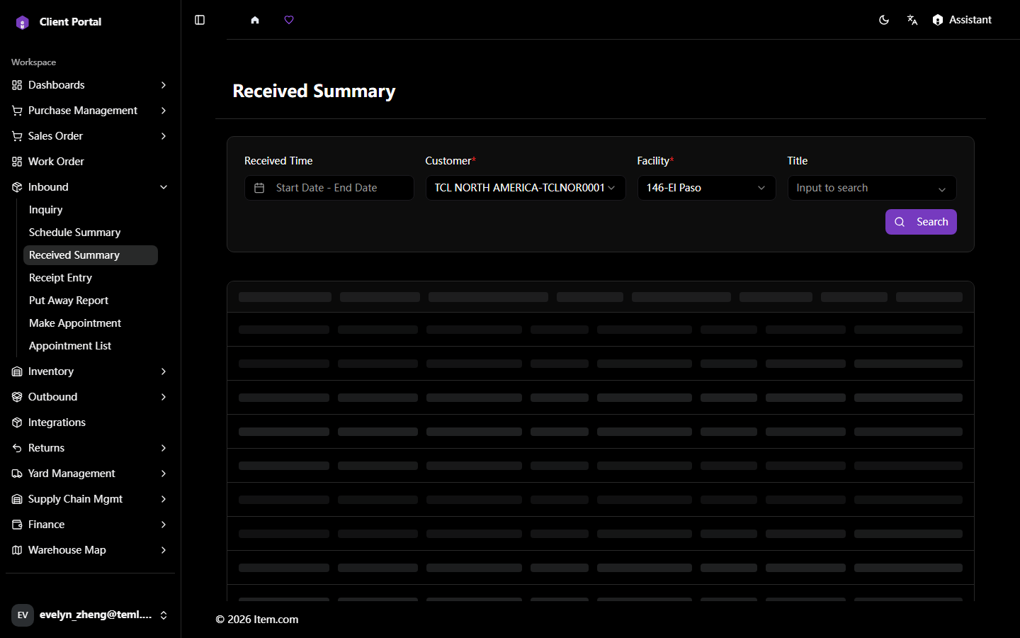Expand the Finance menu chevron

click(x=164, y=525)
